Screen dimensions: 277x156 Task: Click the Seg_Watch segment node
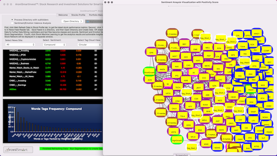[245, 62]
